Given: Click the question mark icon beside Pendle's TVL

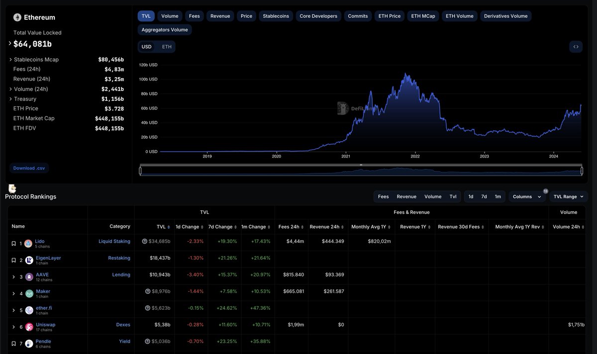Looking at the screenshot, I should coord(148,342).
